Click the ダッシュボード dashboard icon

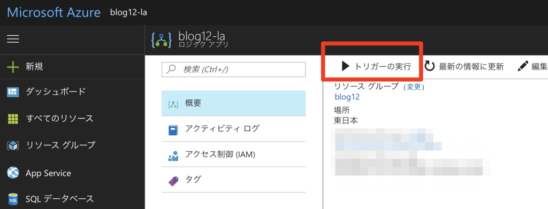click(x=13, y=92)
